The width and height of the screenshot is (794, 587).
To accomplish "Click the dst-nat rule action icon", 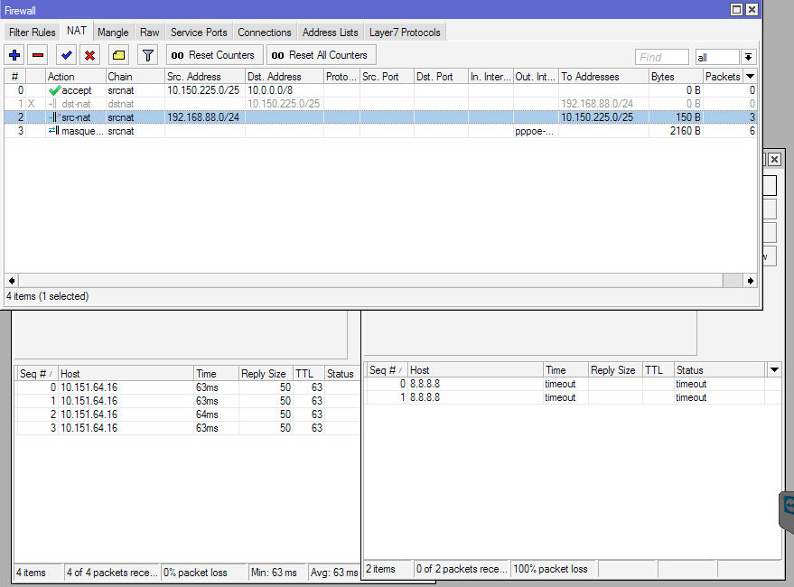I will (x=52, y=104).
